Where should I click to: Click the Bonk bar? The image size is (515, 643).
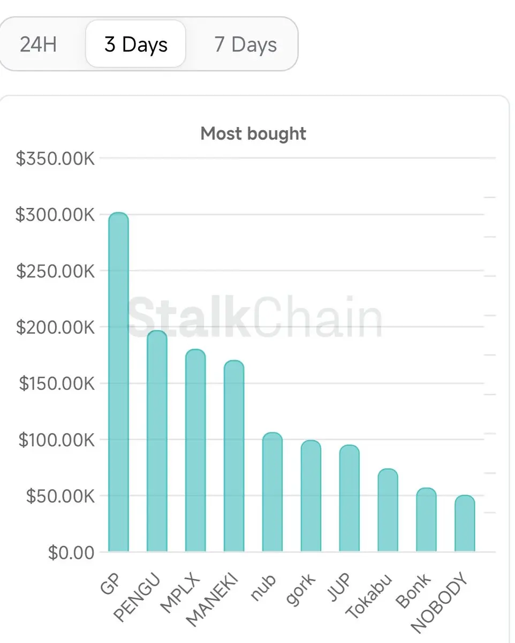[427, 520]
